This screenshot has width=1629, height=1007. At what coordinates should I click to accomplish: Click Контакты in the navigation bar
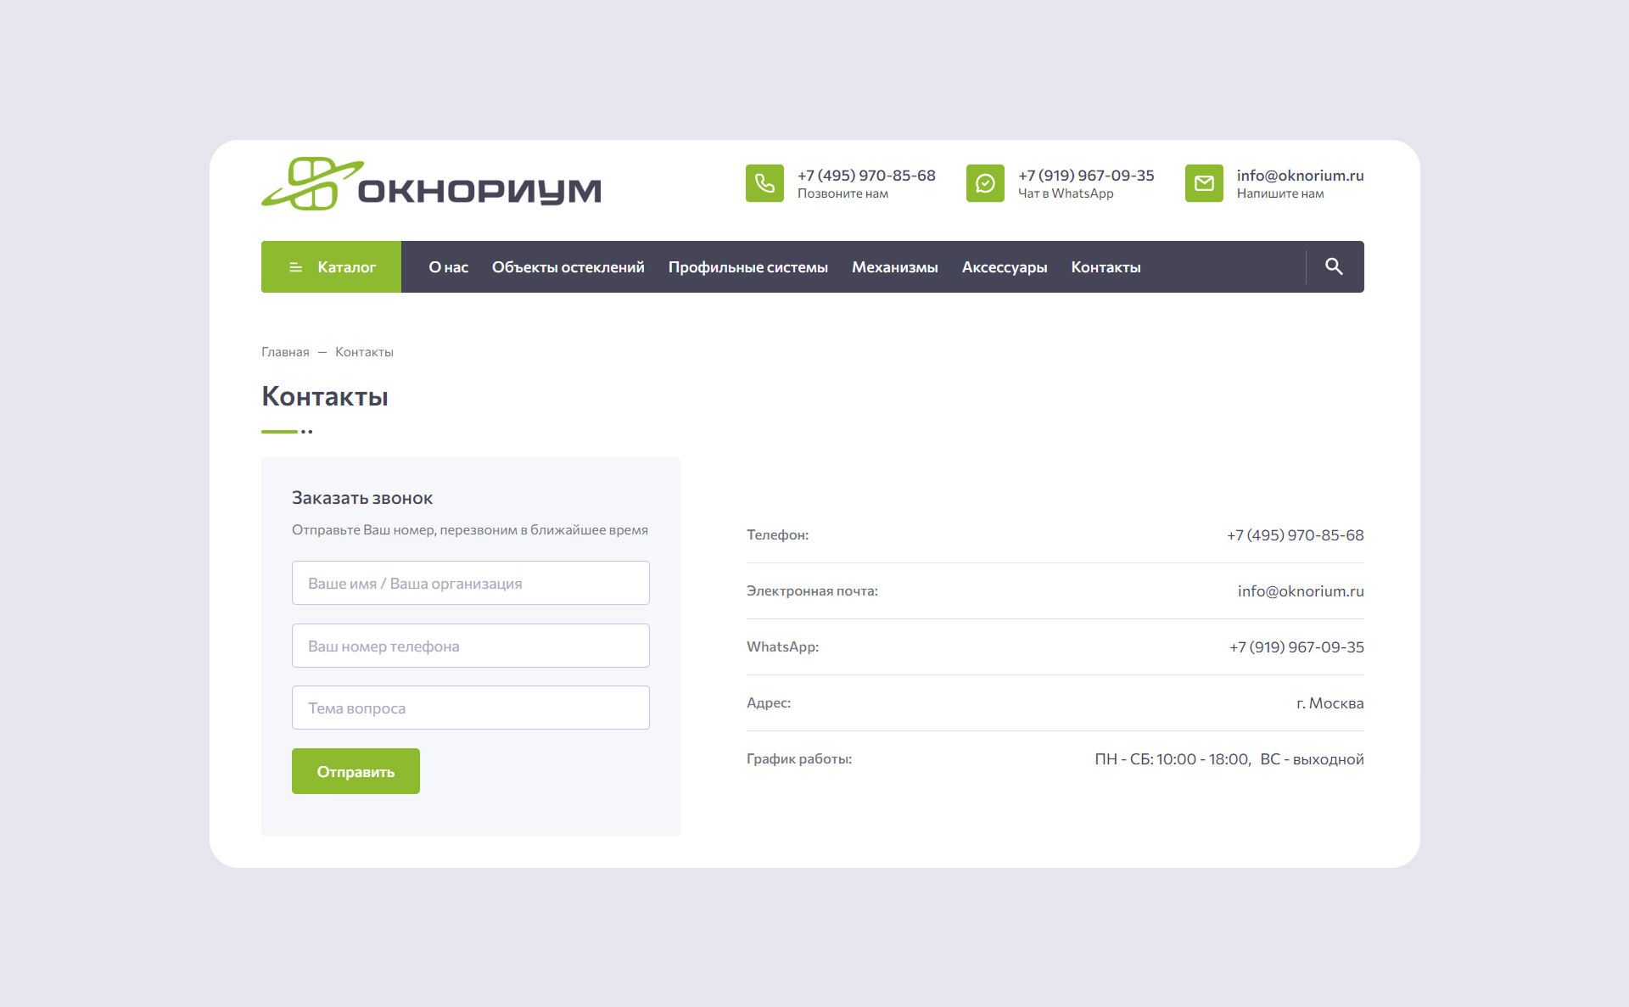[x=1106, y=267]
